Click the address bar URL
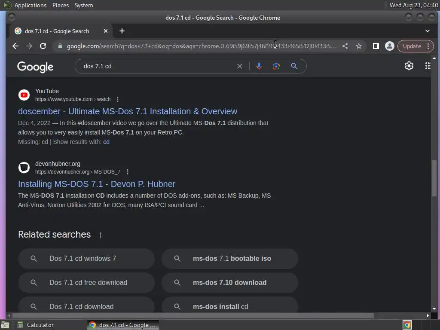This screenshot has height=330, width=440. click(202, 46)
